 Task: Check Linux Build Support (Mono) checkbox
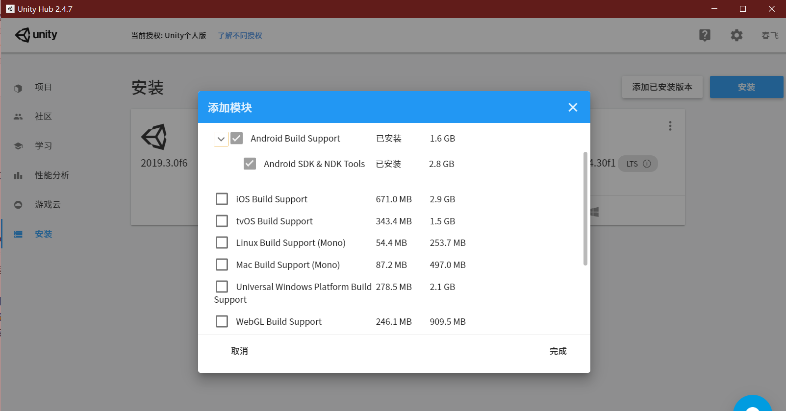tap(222, 242)
